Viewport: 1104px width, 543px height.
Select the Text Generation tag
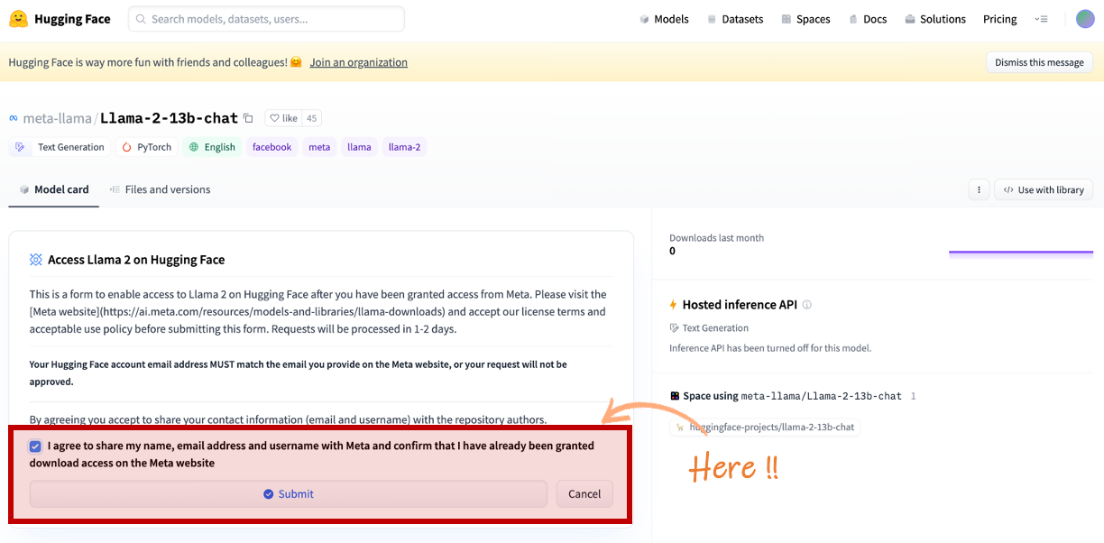(60, 147)
